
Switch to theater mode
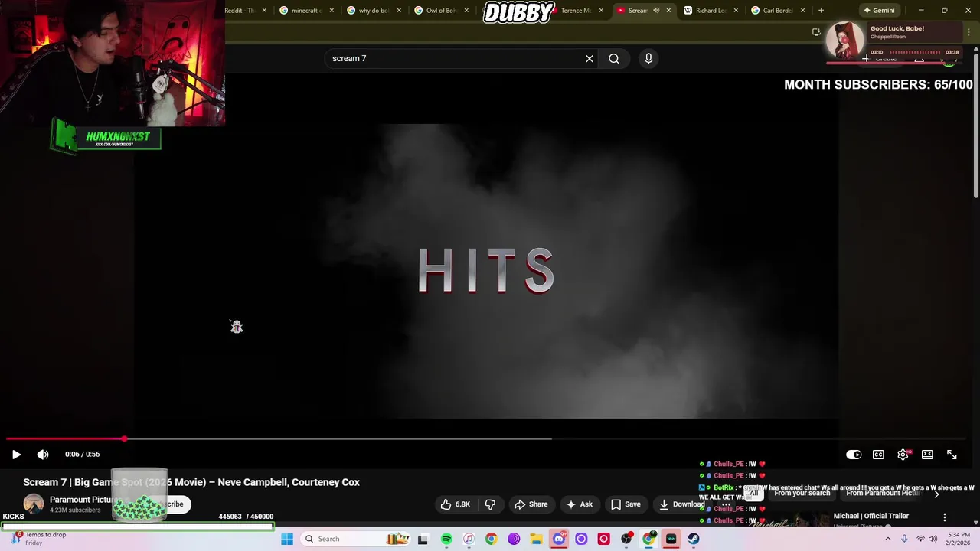(927, 455)
